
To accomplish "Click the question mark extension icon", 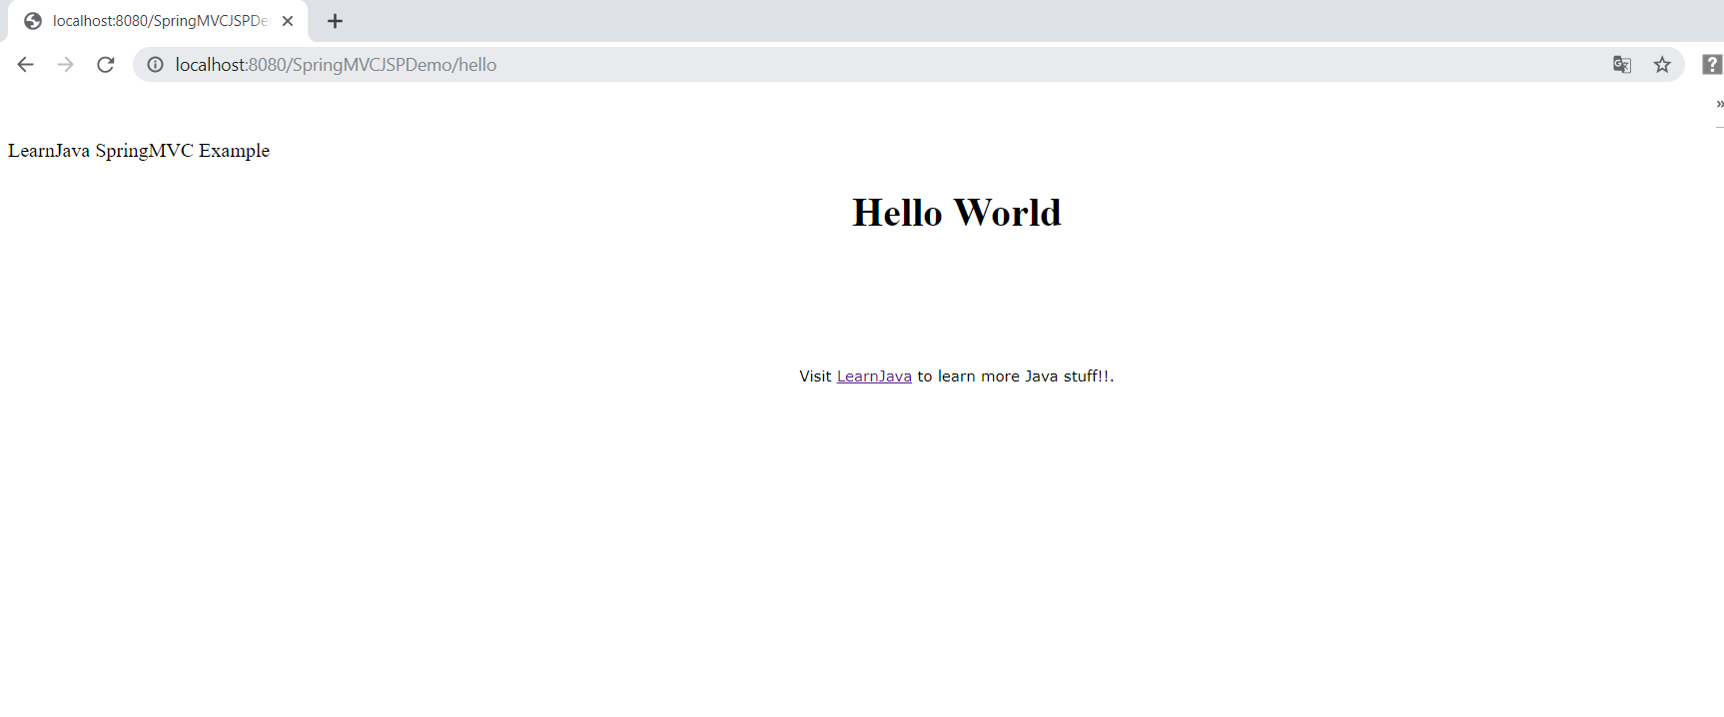I will click(x=1711, y=65).
